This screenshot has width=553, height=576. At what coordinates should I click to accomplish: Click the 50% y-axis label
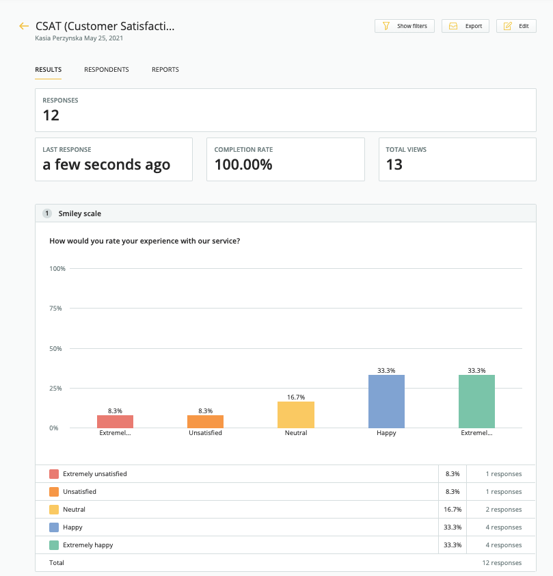coord(55,349)
